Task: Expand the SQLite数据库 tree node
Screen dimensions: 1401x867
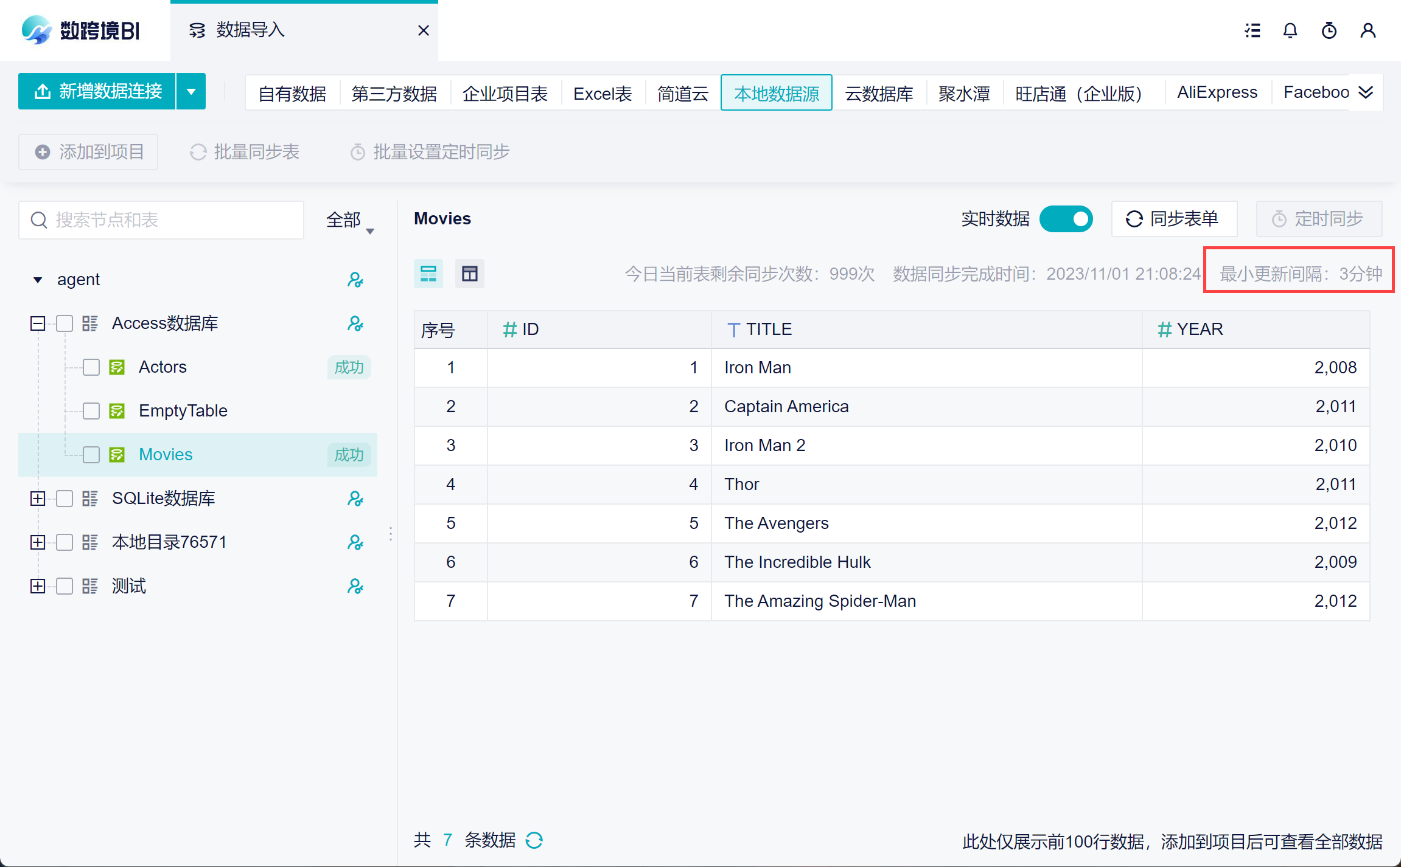Action: point(38,499)
